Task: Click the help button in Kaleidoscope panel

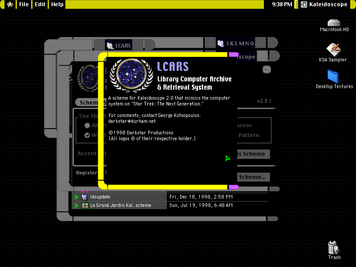Action: 267,69
